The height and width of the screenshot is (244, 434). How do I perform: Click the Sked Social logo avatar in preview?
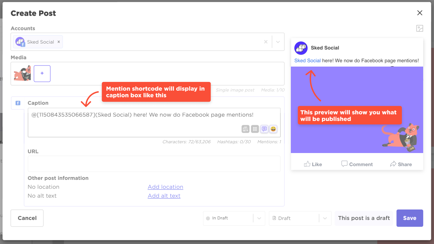point(301,48)
